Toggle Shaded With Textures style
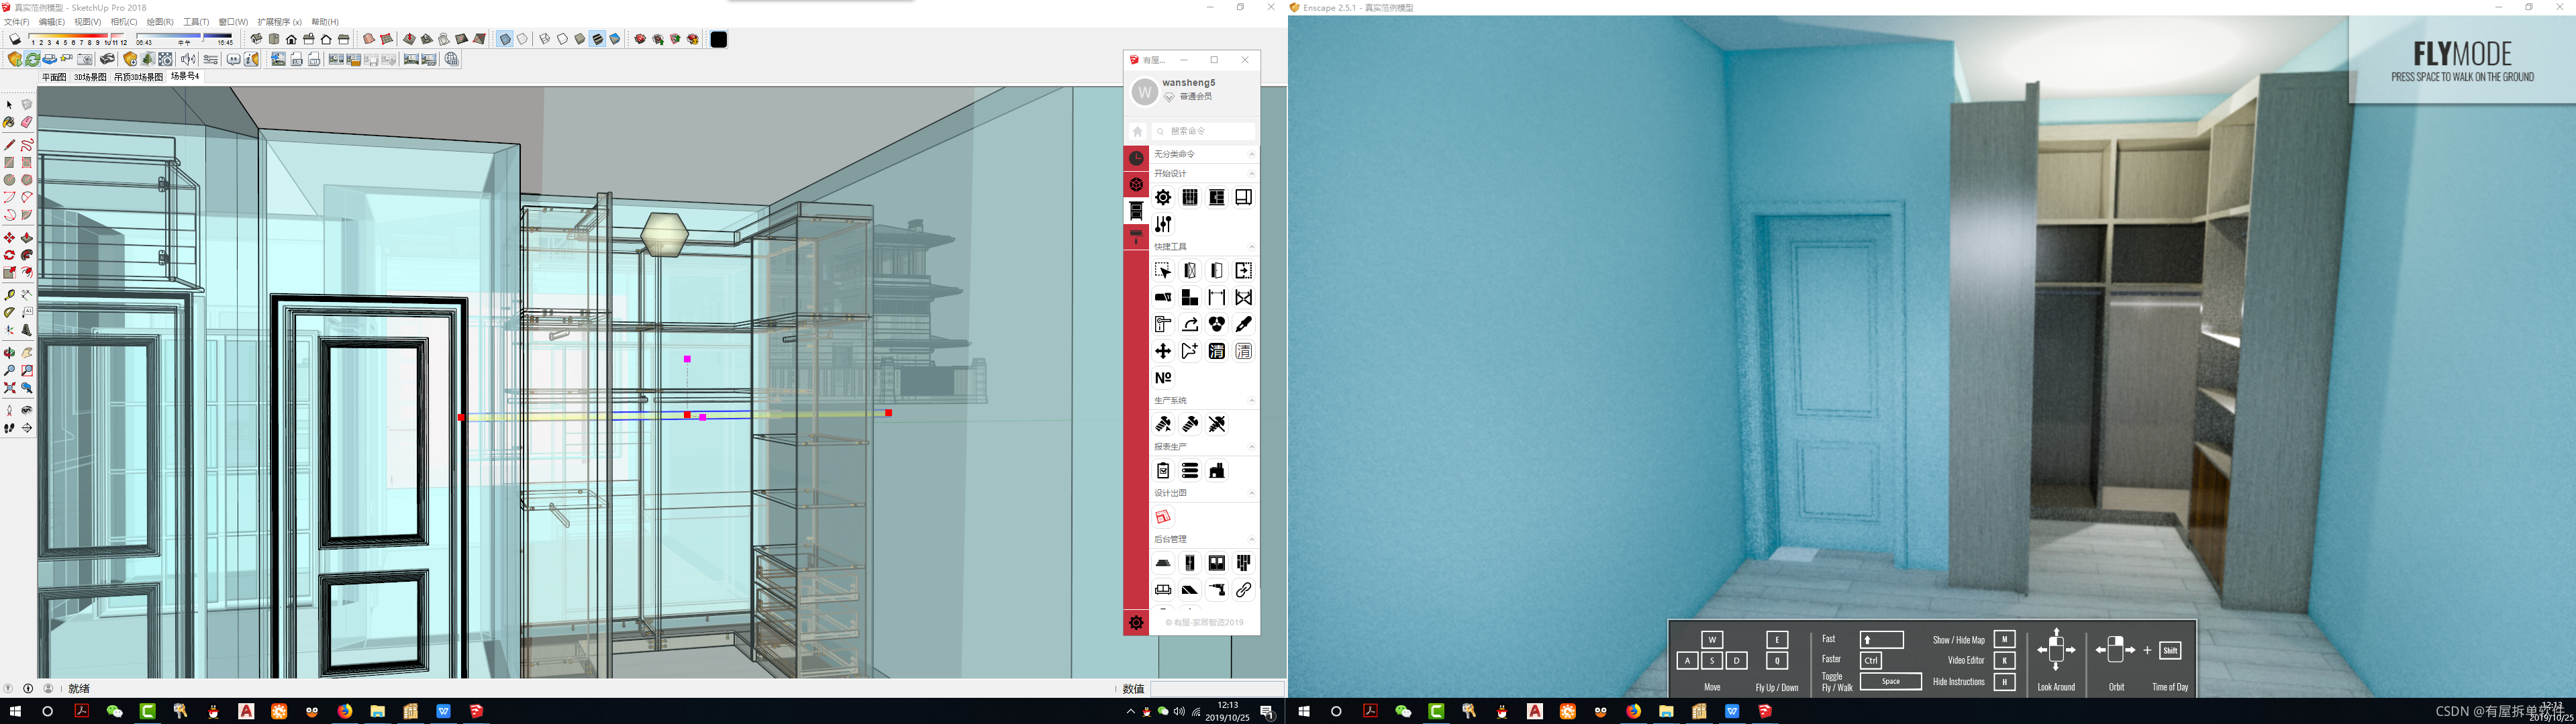2576x724 pixels. [597, 39]
